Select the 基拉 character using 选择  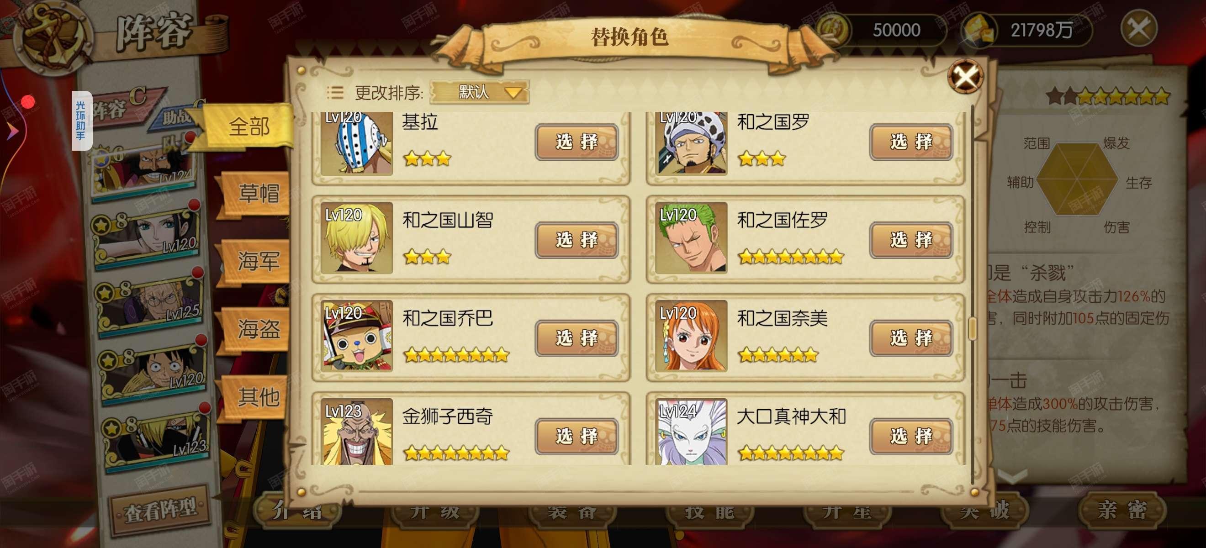(x=577, y=142)
